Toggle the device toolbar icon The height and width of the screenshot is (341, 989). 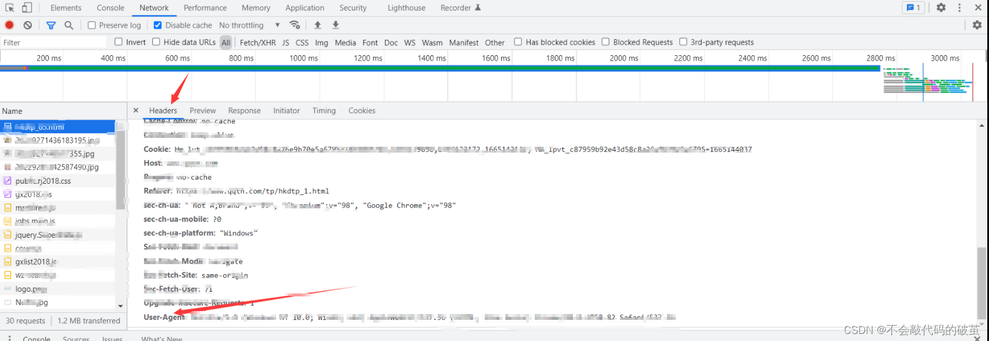click(27, 8)
